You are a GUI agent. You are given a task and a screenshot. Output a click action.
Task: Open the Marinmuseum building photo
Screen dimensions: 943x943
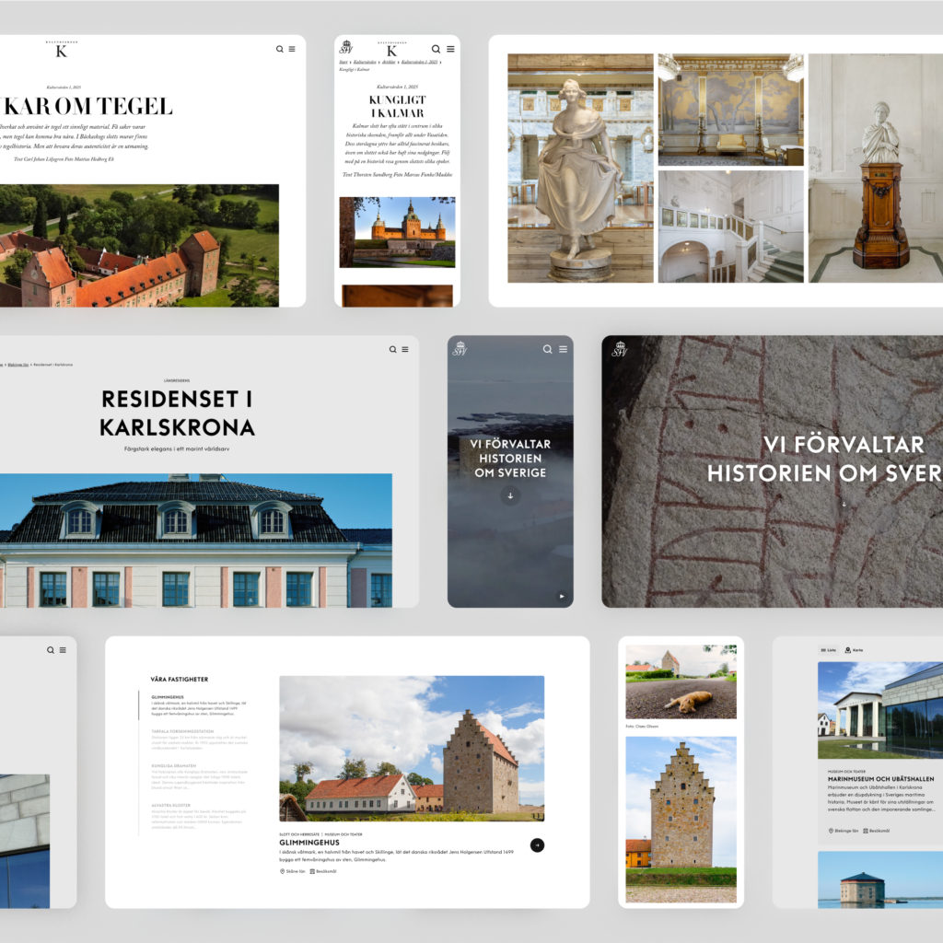click(x=880, y=710)
